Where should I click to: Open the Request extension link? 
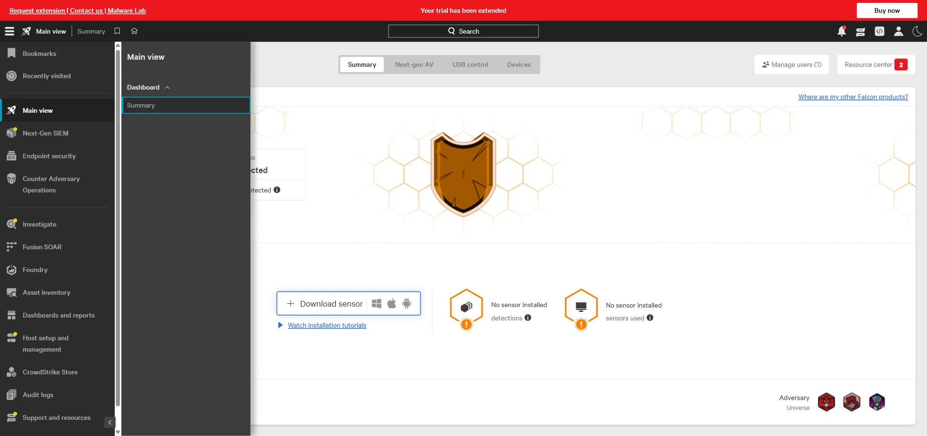click(37, 10)
